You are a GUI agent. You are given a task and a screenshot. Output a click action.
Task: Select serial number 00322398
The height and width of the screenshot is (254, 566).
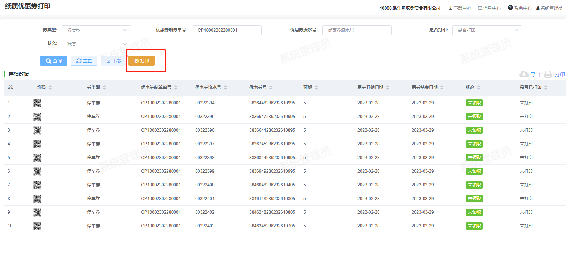click(205, 158)
